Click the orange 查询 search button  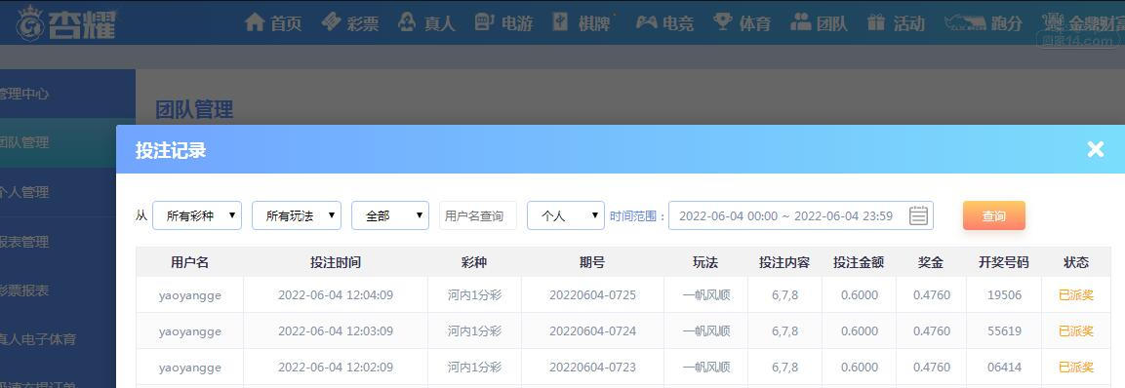point(993,215)
